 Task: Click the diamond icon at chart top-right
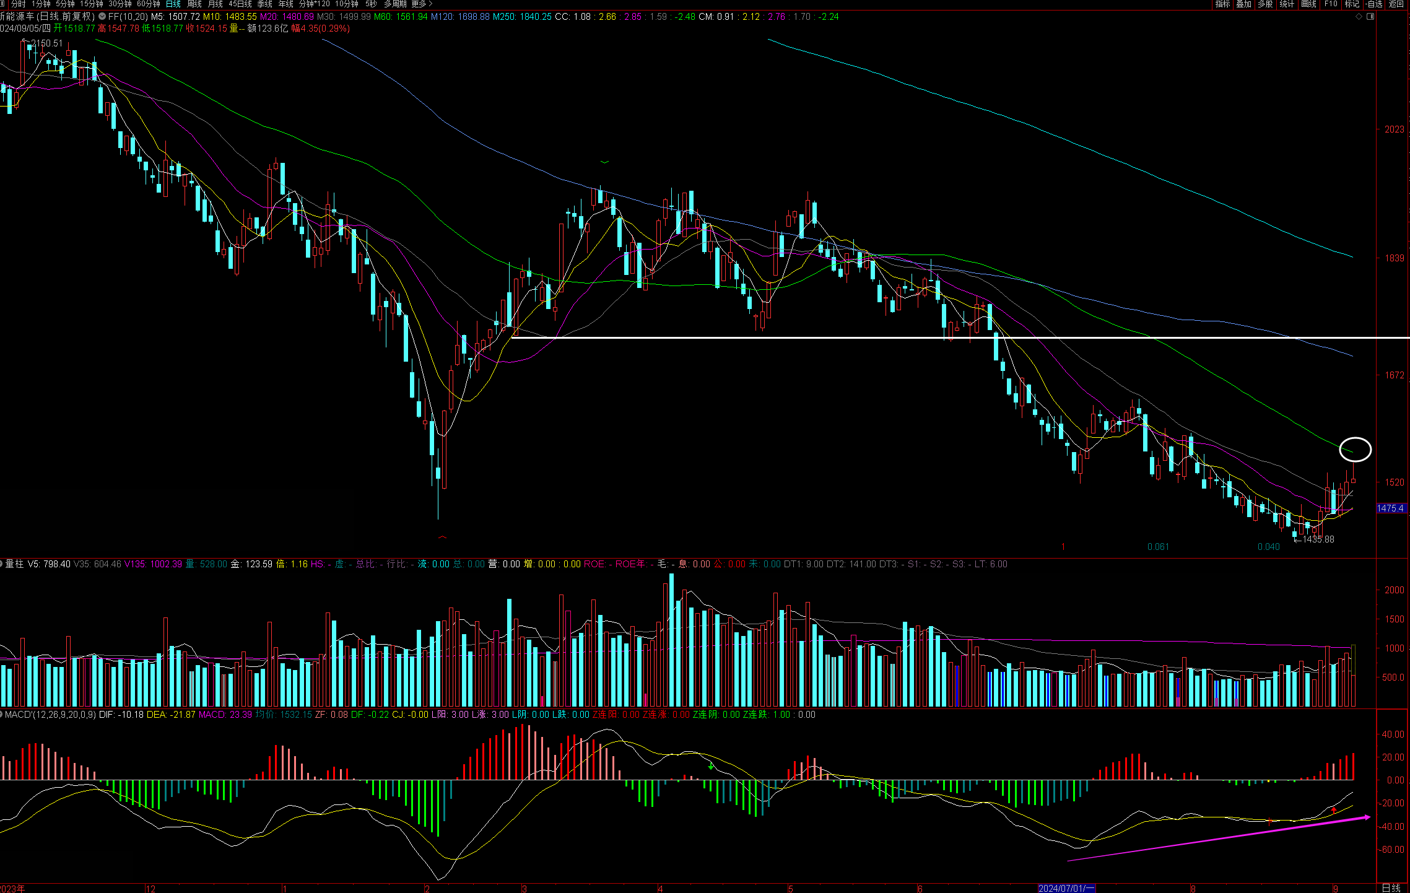pyautogui.click(x=1359, y=17)
